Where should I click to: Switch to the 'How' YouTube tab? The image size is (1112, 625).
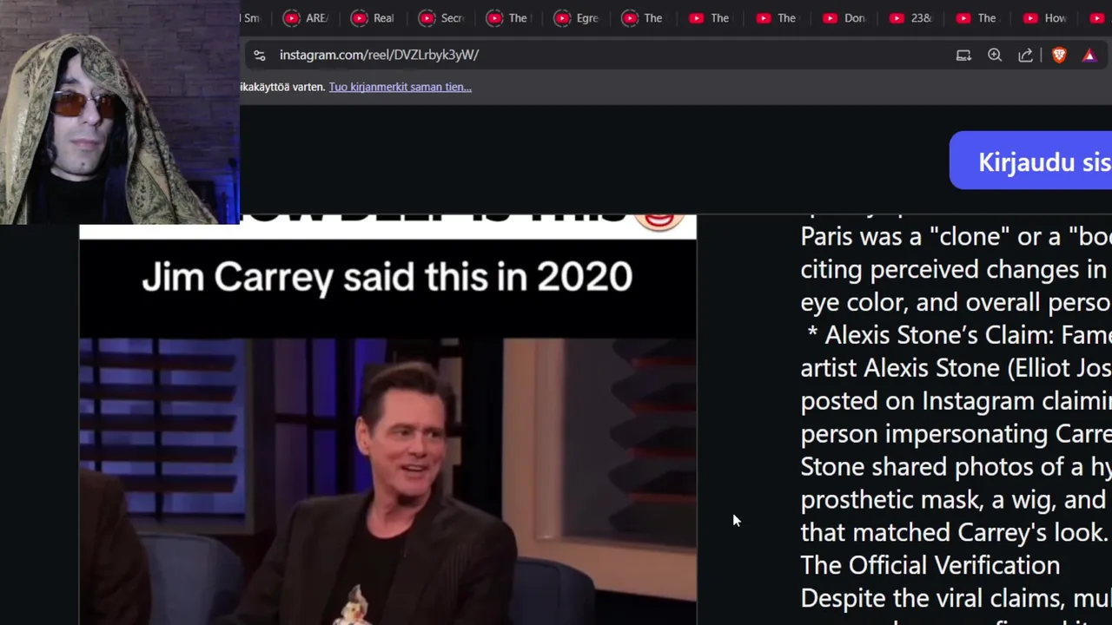click(x=1046, y=18)
